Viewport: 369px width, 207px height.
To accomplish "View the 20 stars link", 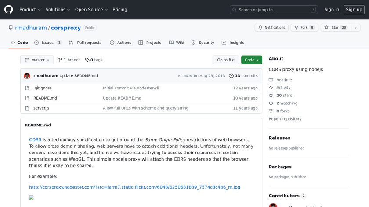I will pyautogui.click(x=281, y=96).
